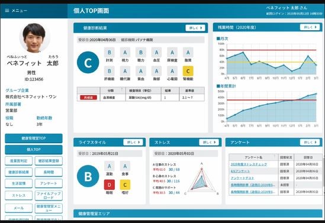Click the B grade badge for 肝機能
The height and width of the screenshot is (223, 325).
point(110,71)
